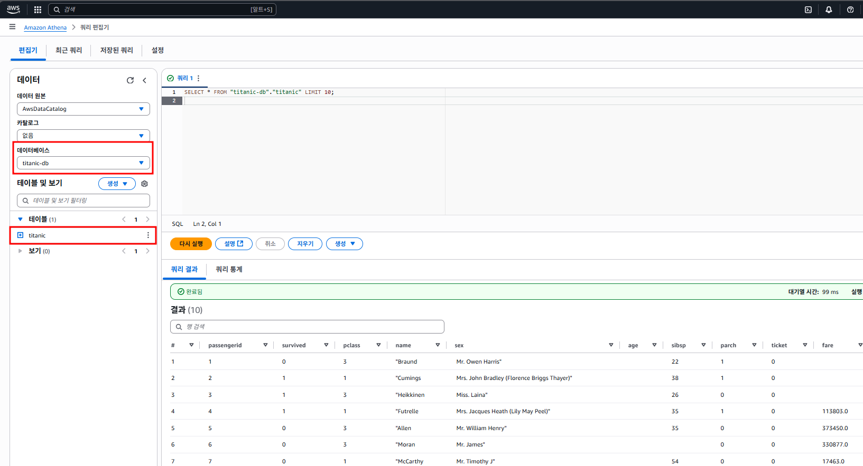
Task: Select the fare value 373450.0
Action: coord(835,428)
